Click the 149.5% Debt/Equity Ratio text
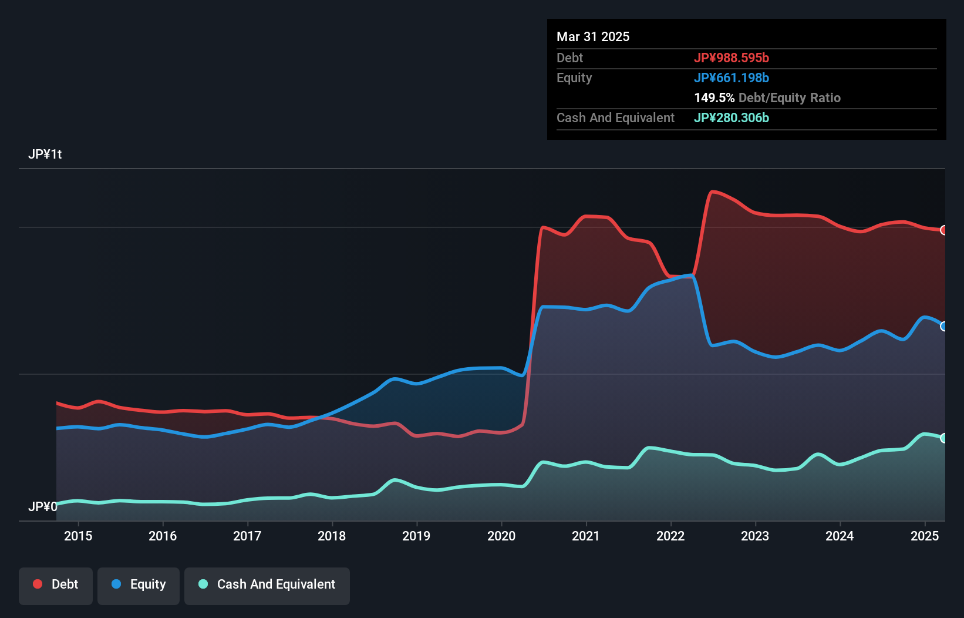964x618 pixels. click(767, 98)
